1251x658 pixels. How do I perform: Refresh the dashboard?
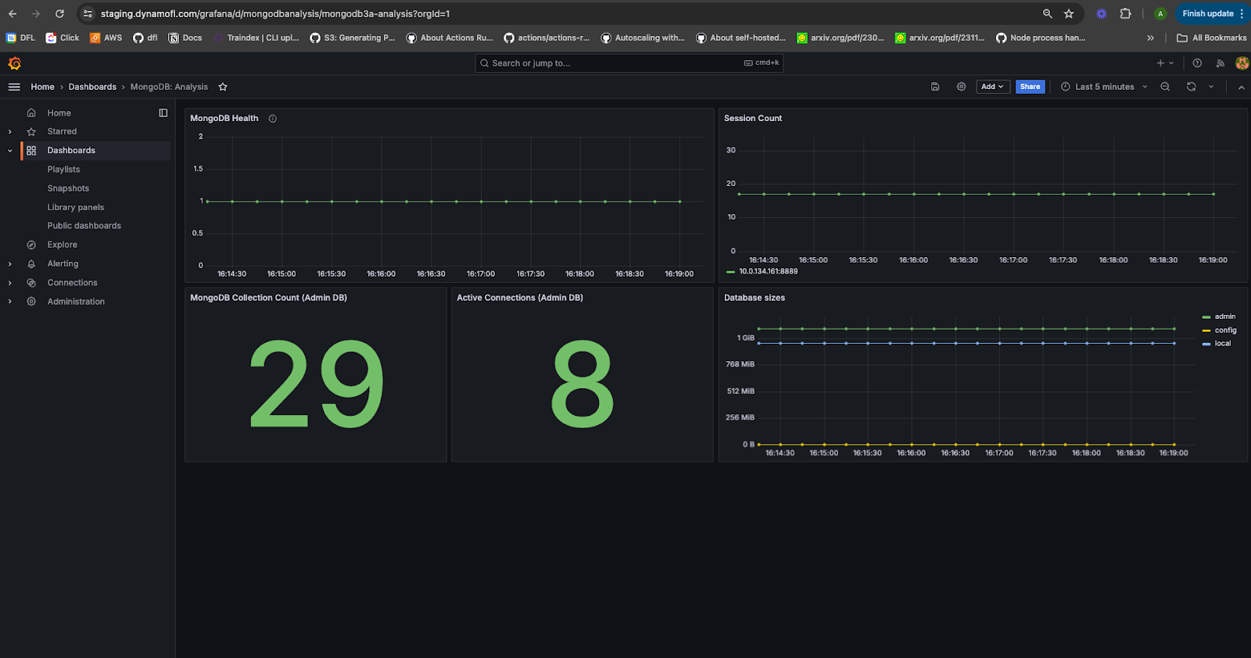(1192, 87)
